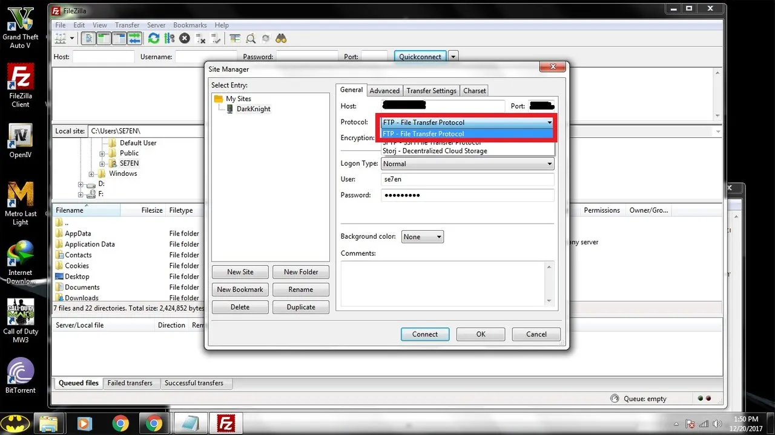
Task: Click the binoculars file search icon
Action: [281, 39]
